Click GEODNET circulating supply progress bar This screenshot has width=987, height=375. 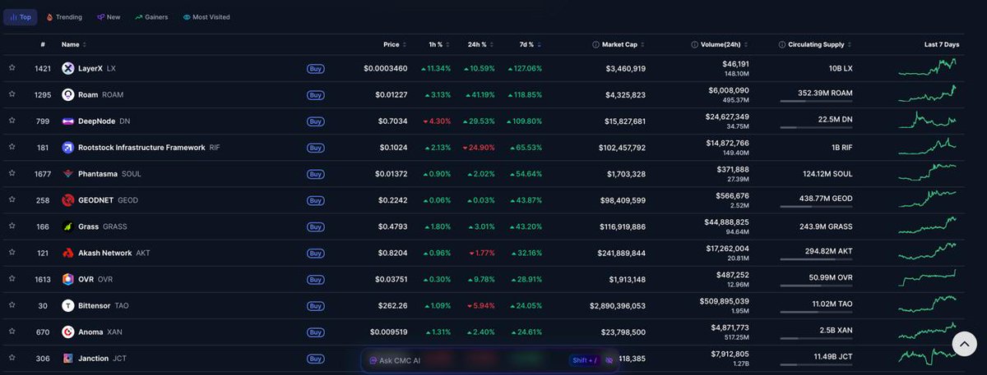tap(816, 206)
